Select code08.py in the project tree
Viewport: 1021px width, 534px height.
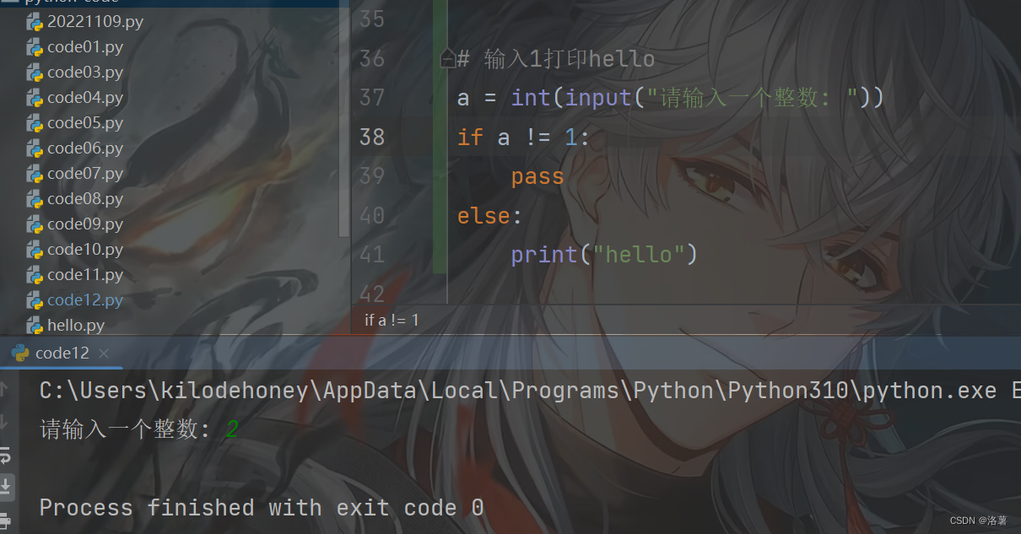pyautogui.click(x=85, y=199)
